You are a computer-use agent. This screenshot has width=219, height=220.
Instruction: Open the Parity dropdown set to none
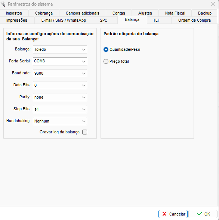pyautogui.click(x=60, y=97)
